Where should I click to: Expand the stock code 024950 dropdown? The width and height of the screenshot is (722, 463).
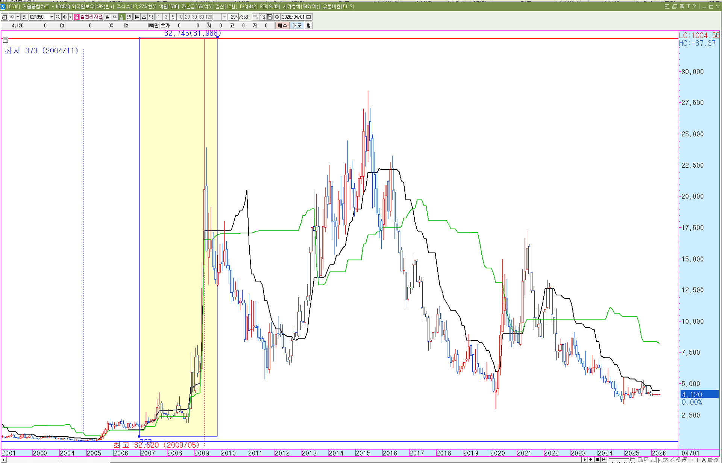point(52,17)
